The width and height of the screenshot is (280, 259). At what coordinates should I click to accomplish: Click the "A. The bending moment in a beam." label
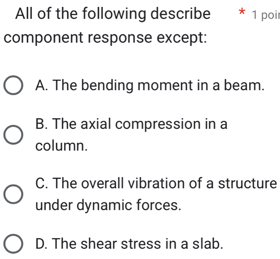150,85
